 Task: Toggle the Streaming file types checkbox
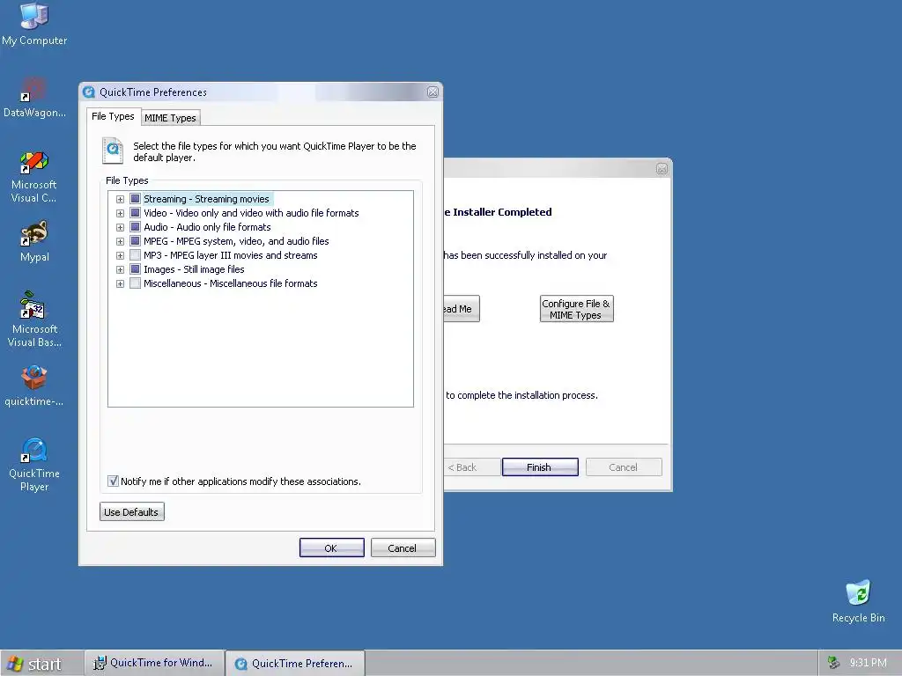coord(135,199)
